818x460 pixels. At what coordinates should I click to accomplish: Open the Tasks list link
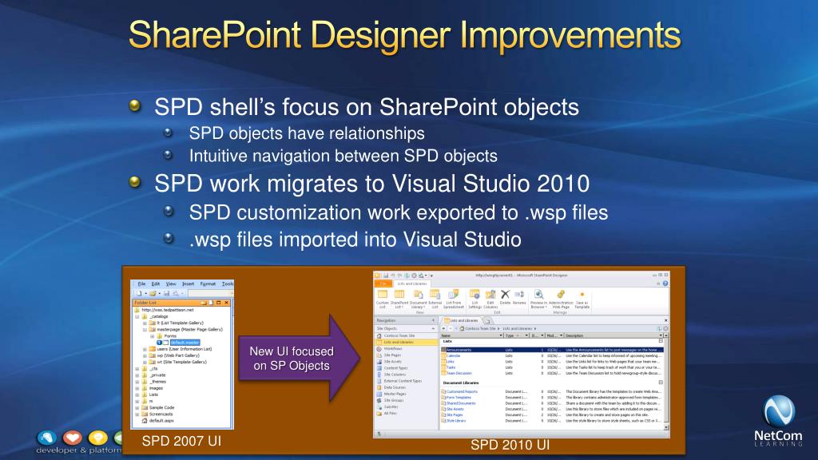(x=451, y=367)
